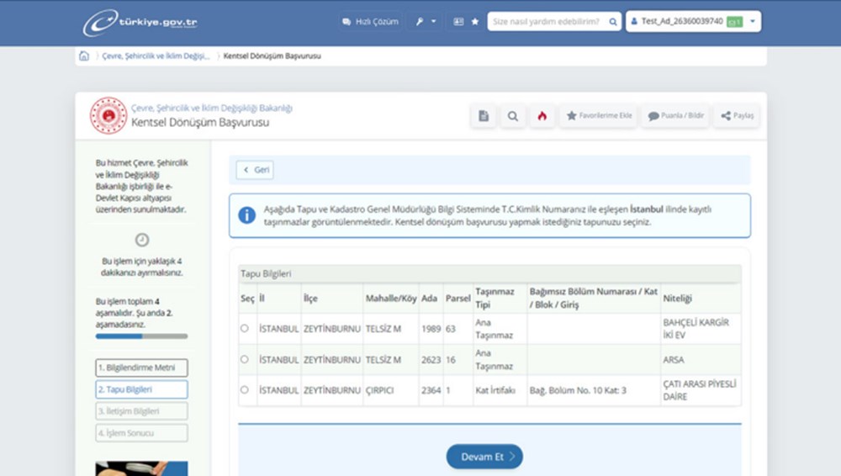841x476 pixels.
Task: Click the 'Size nasıl yardım edebilirim?' search field
Action: 548,22
